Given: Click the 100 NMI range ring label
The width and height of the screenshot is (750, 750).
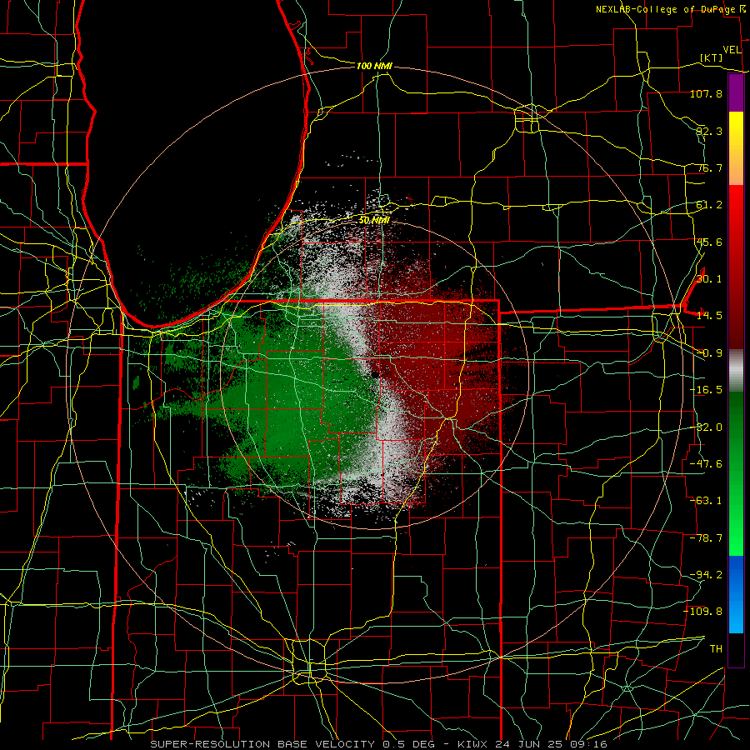Looking at the screenshot, I should click(374, 66).
